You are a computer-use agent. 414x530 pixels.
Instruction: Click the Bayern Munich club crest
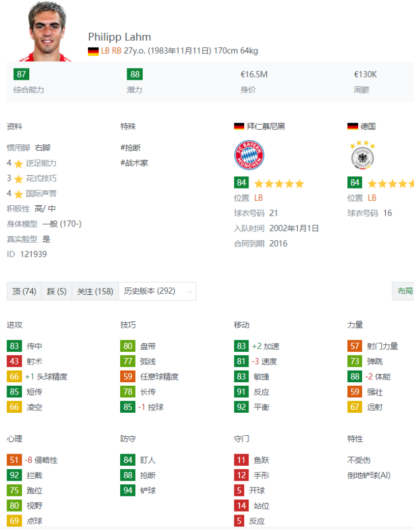[249, 155]
